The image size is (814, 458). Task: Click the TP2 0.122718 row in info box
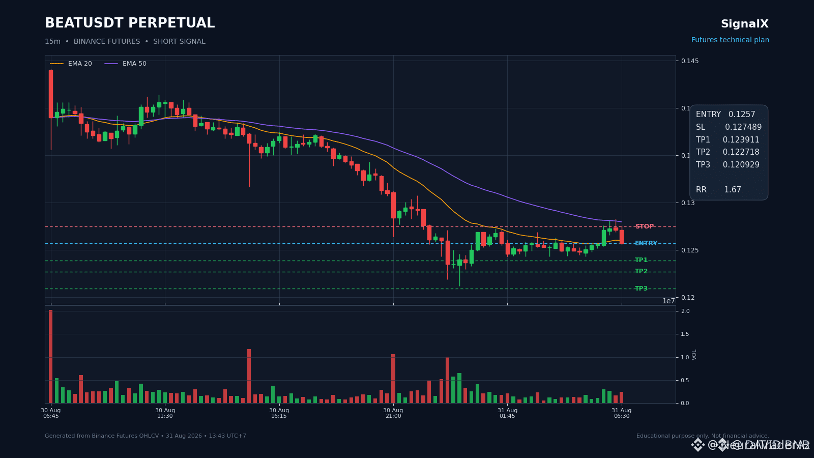point(728,152)
